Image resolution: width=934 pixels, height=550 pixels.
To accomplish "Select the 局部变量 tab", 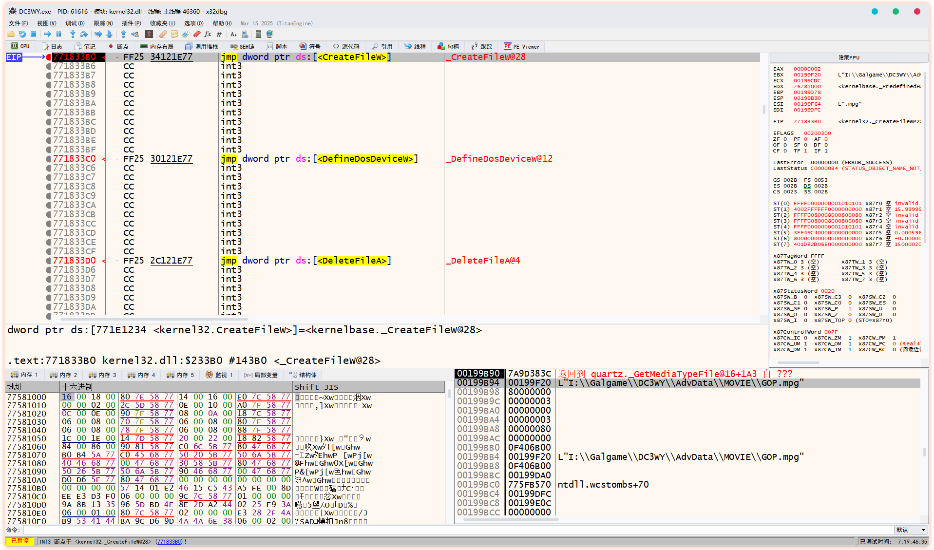I will pos(261,375).
